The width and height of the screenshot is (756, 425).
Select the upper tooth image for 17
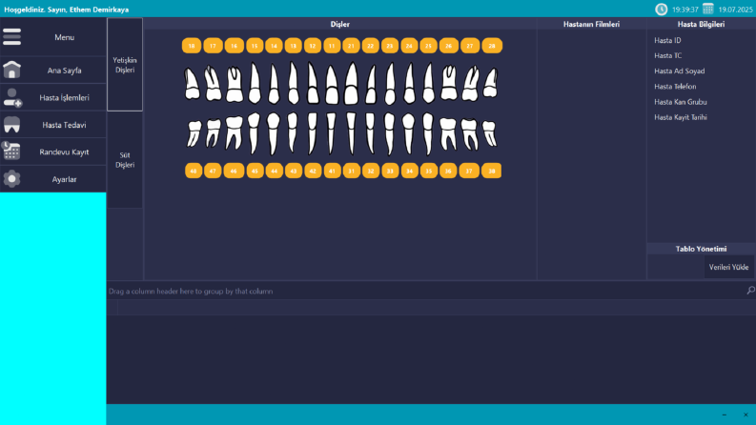213,83
